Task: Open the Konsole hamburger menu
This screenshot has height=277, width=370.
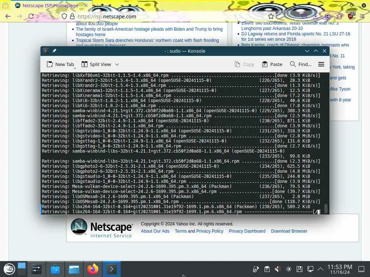Action: (x=321, y=64)
